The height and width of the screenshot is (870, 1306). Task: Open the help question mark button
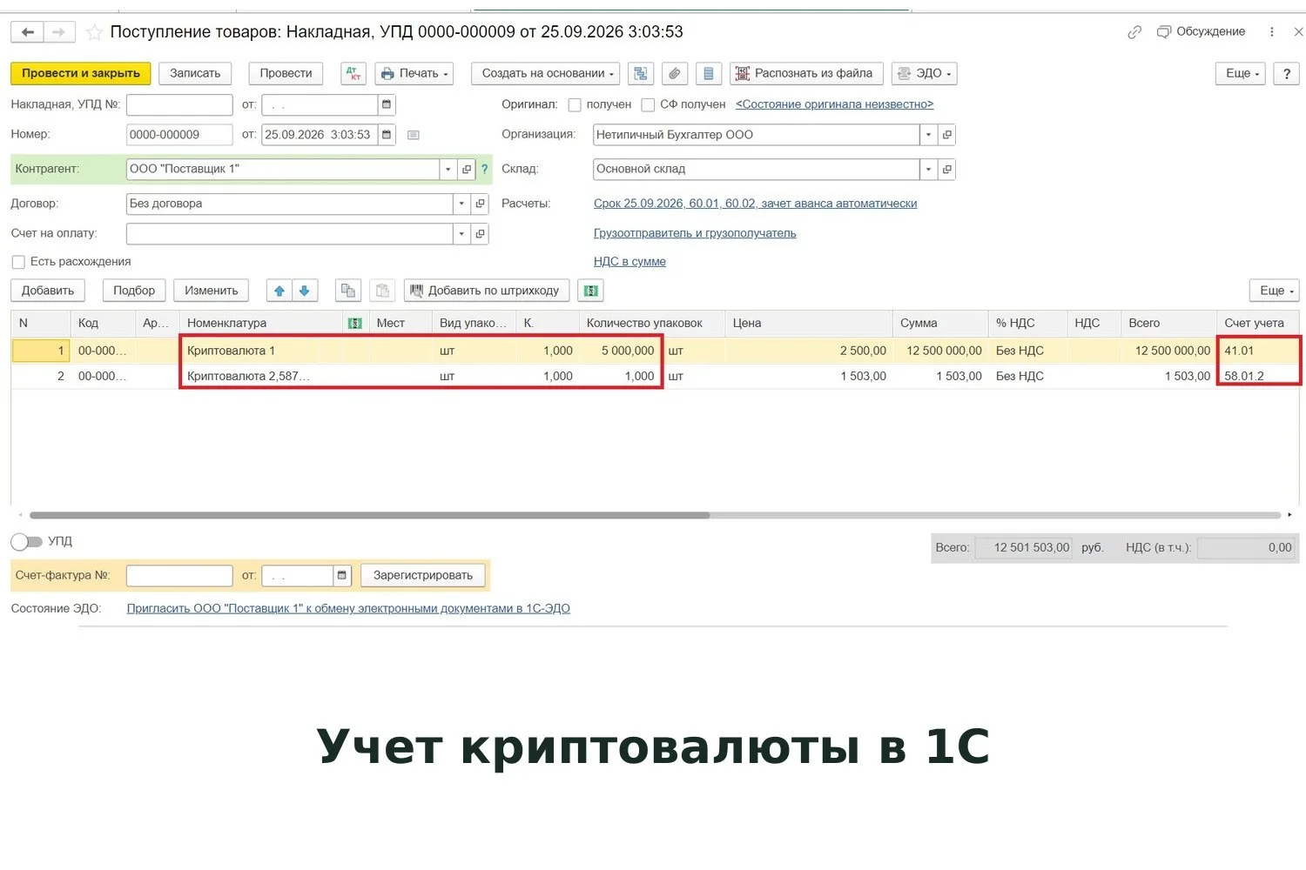1287,74
